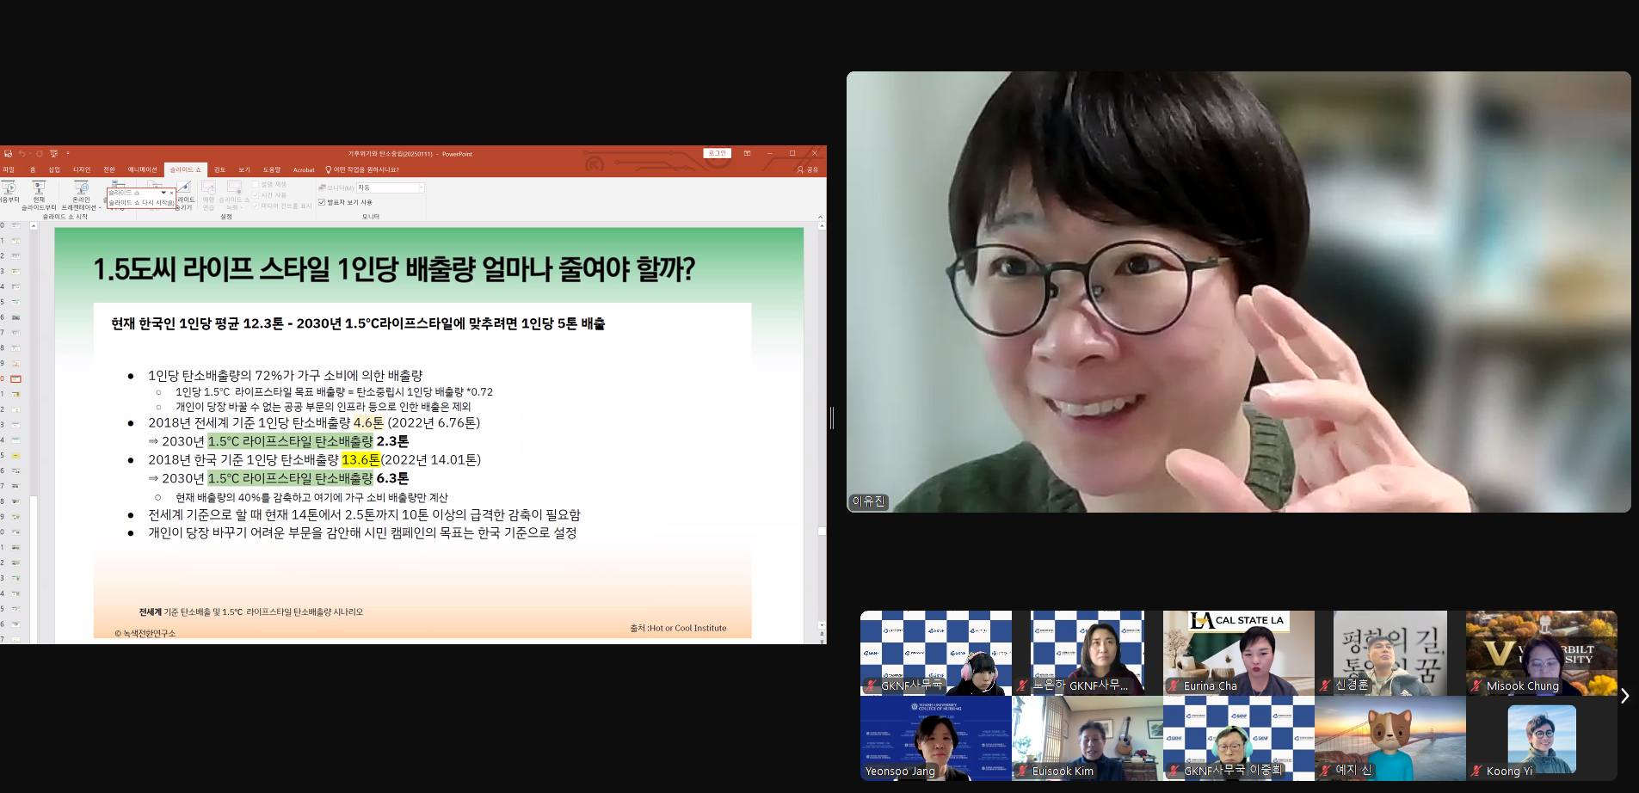Open the Design (디자인) ribbon tab
Viewport: 1639px width, 793px height.
[82, 170]
